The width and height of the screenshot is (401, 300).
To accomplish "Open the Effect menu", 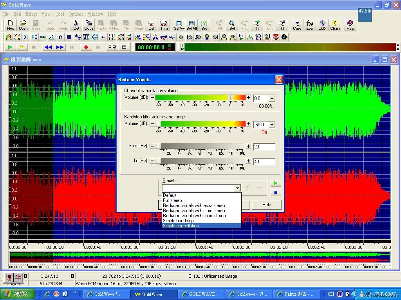I will click(31, 14).
